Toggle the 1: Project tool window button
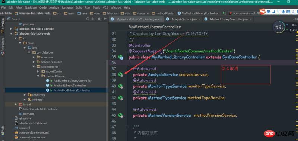Screen dimensions: 298x141 point(3,26)
